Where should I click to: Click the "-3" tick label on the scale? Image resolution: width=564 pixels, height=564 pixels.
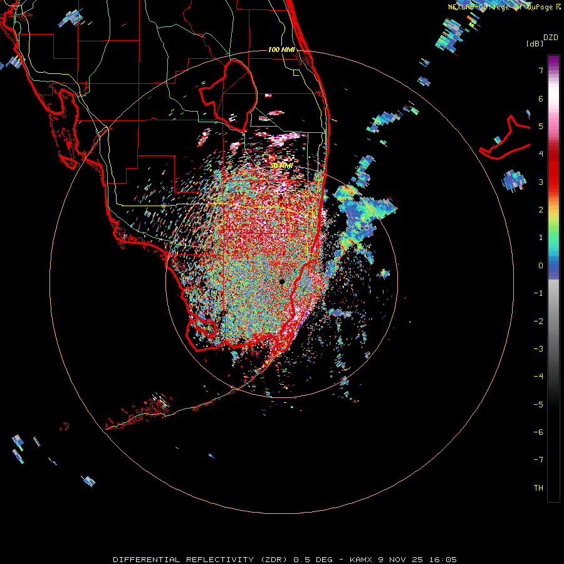538,349
